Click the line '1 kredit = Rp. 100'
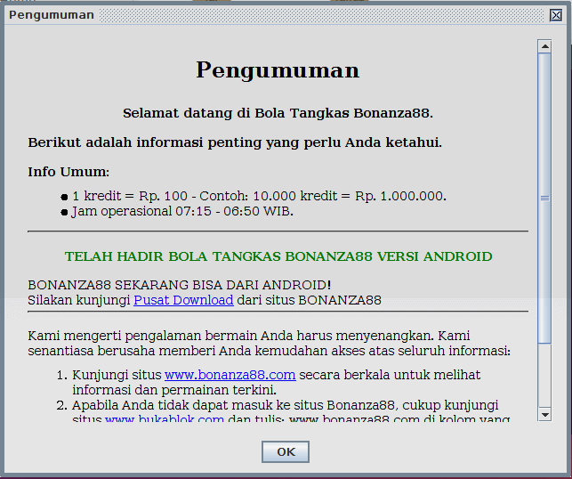572x479 pixels. coord(259,196)
